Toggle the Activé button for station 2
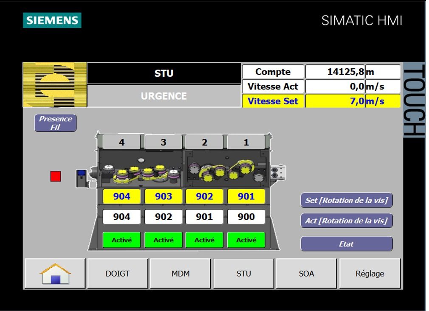 pyautogui.click(x=204, y=240)
